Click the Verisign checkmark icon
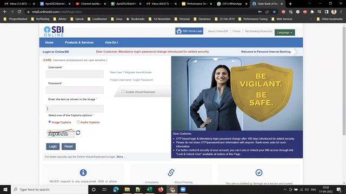346x194 pixels. 259,172
